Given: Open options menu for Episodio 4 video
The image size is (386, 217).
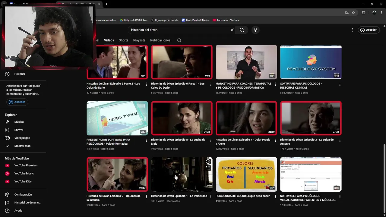Looking at the screenshot, I should pyautogui.click(x=275, y=140).
